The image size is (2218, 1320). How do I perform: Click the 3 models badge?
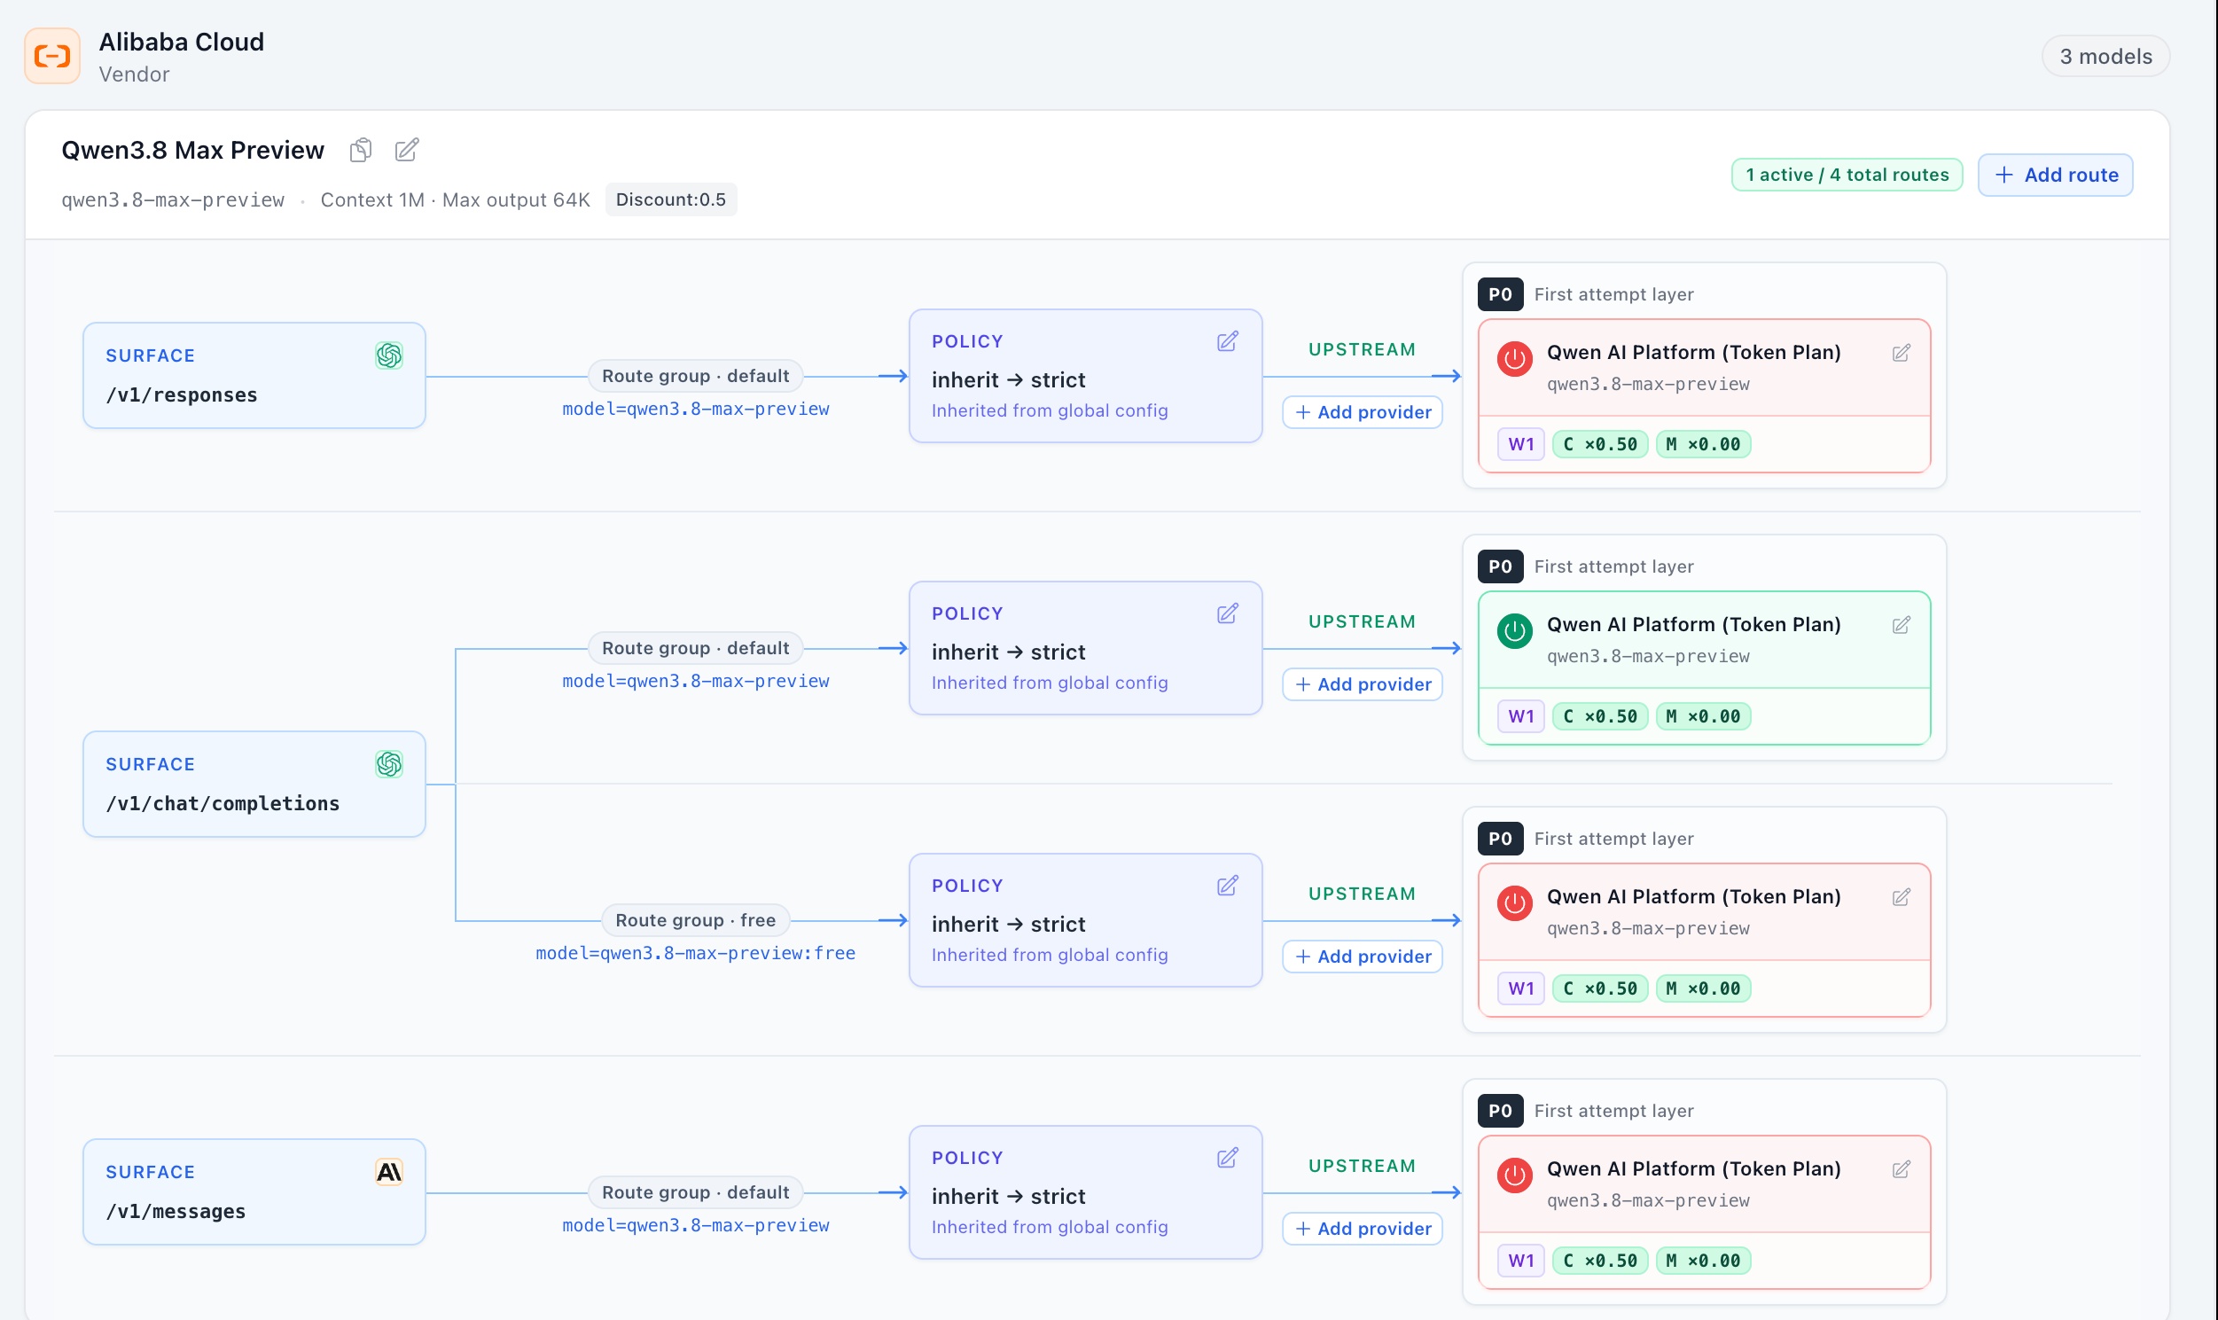coord(2106,57)
